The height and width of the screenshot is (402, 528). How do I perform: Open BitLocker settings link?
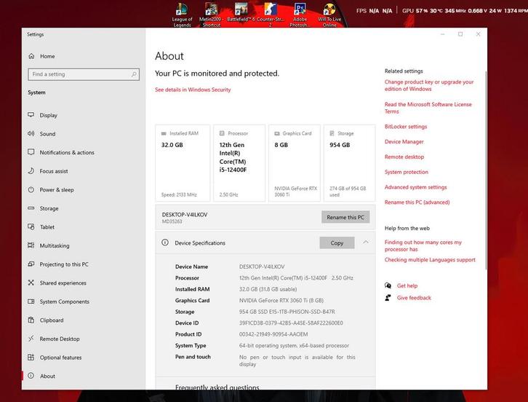click(x=405, y=127)
